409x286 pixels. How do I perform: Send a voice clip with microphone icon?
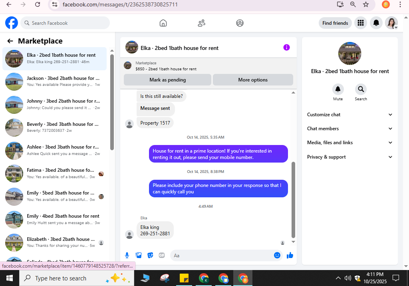click(127, 255)
